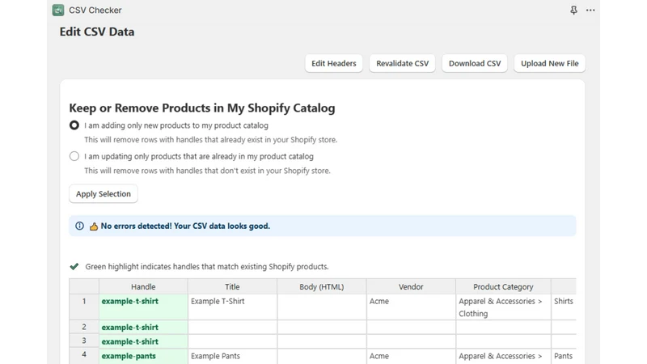647x364 pixels.
Task: Pin the CSV Checker app
Action: pos(573,10)
